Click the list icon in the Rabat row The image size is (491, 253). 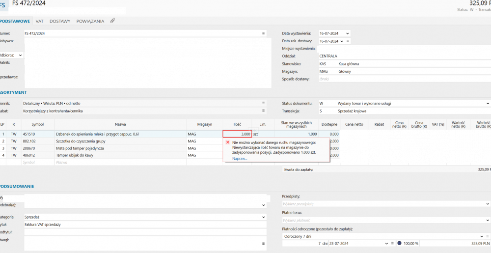coord(263,111)
